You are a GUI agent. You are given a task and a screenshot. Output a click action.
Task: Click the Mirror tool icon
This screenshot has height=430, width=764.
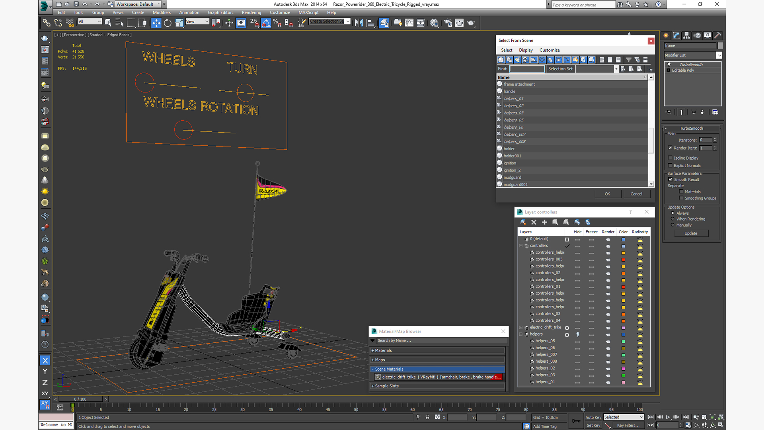[359, 23]
